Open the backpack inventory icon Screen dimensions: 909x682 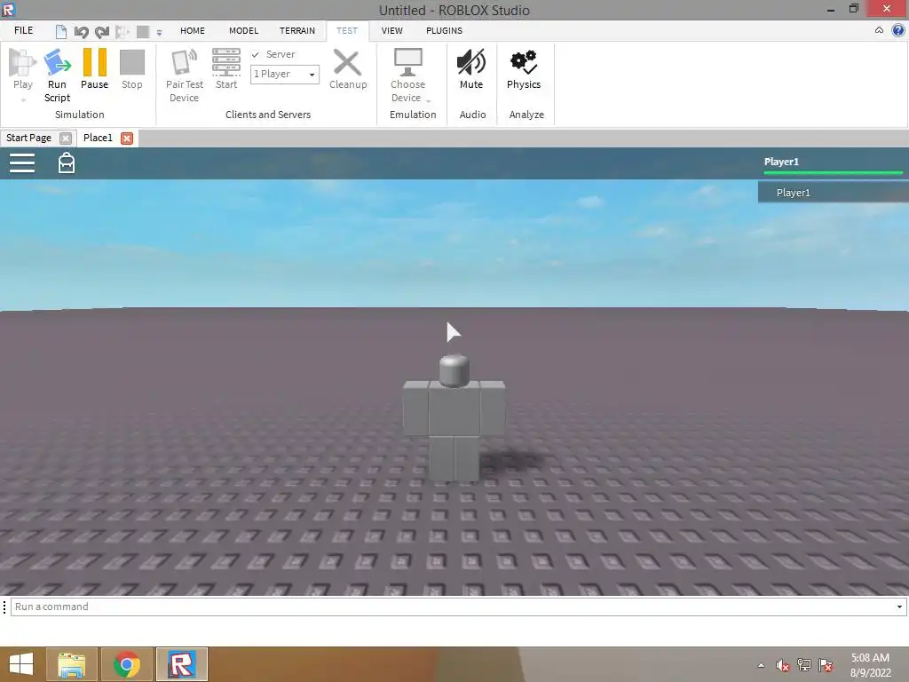click(67, 163)
